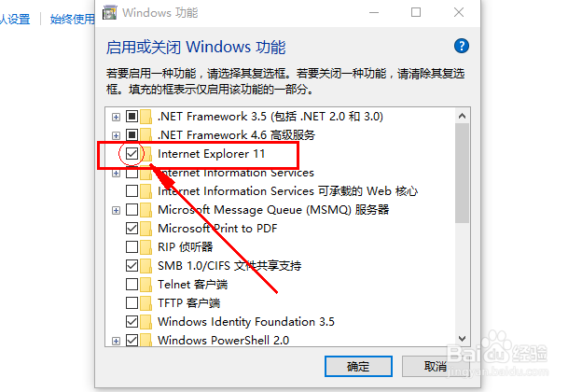Click the Windows Features title bar icon
The image size is (582, 392).
pyautogui.click(x=109, y=13)
